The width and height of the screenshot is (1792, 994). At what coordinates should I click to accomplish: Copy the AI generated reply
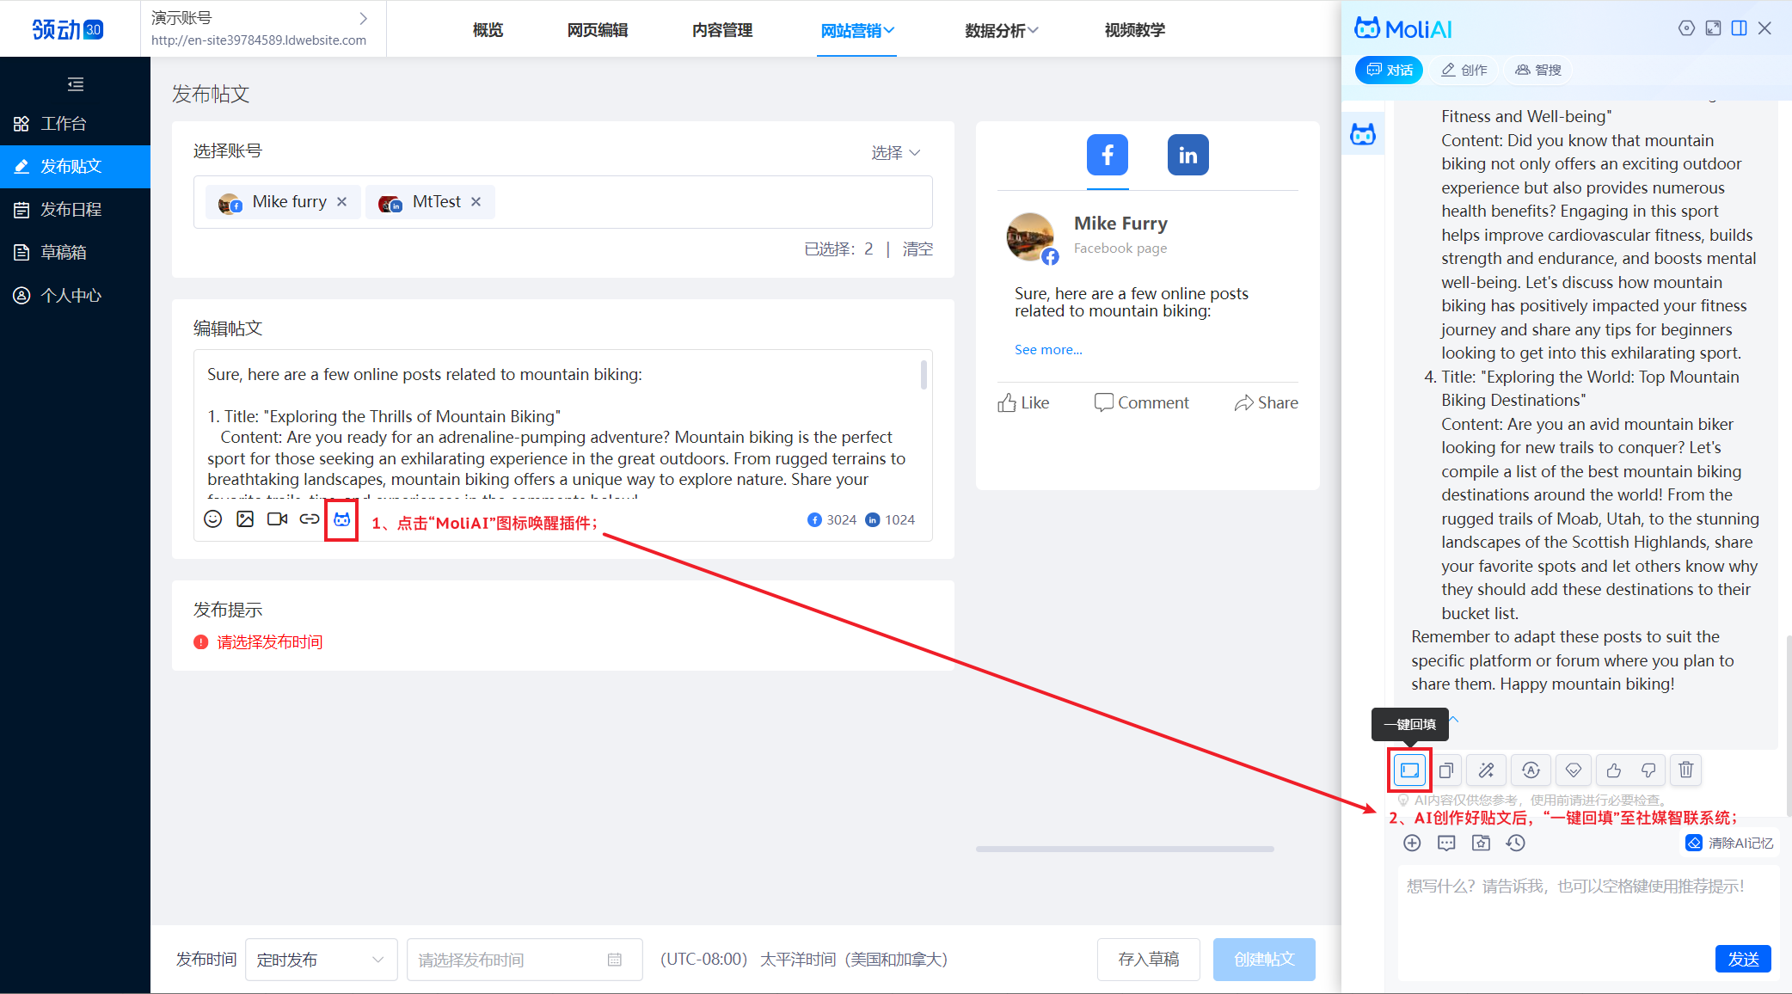point(1446,770)
